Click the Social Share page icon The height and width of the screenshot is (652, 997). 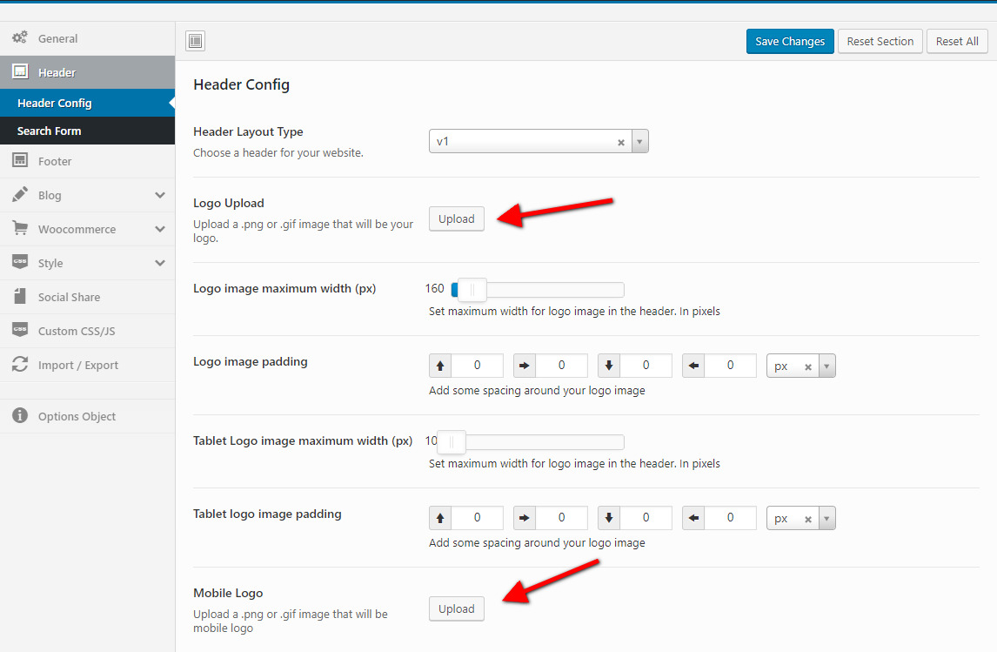tap(19, 297)
